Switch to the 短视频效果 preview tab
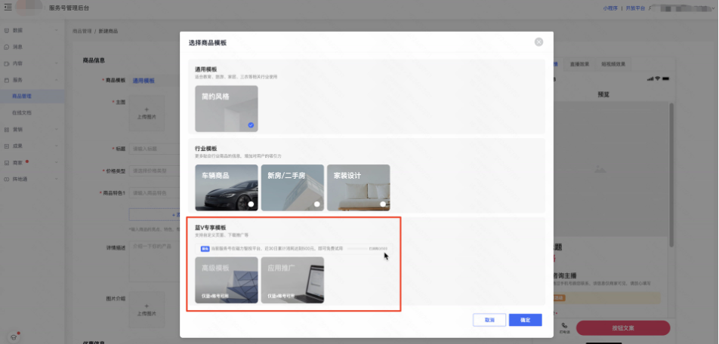Image resolution: width=719 pixels, height=344 pixels. (x=613, y=65)
